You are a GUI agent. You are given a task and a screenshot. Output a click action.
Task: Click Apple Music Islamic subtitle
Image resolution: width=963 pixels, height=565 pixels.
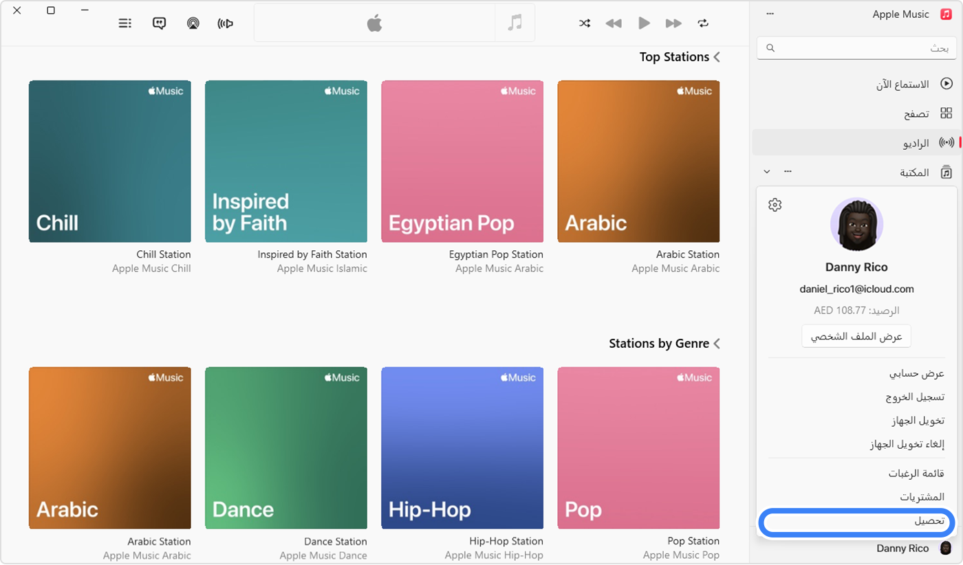(322, 269)
